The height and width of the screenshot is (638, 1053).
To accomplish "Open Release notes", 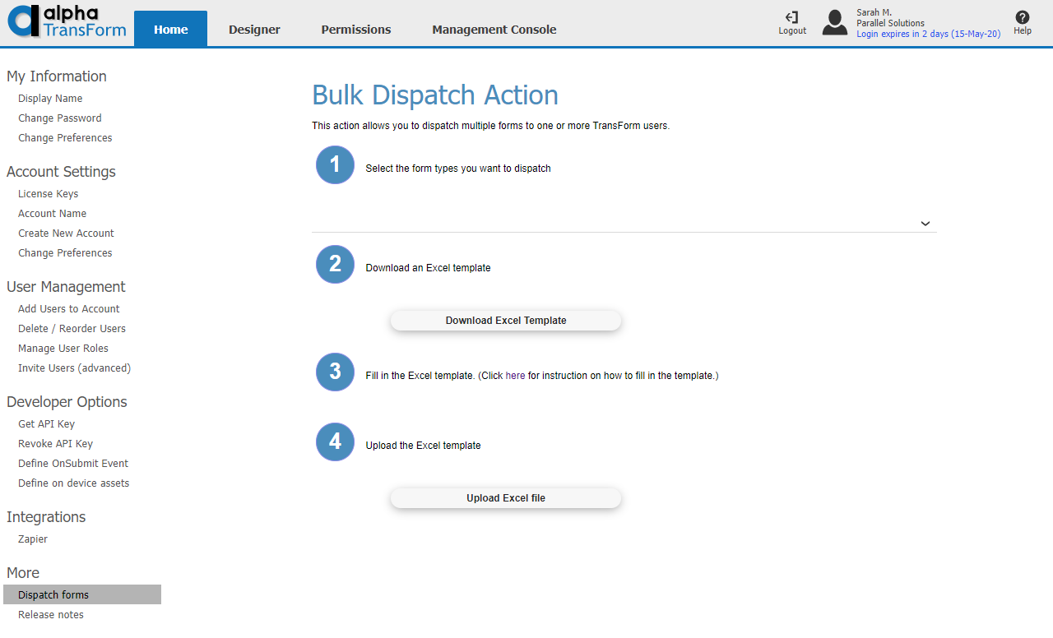I will point(50,614).
